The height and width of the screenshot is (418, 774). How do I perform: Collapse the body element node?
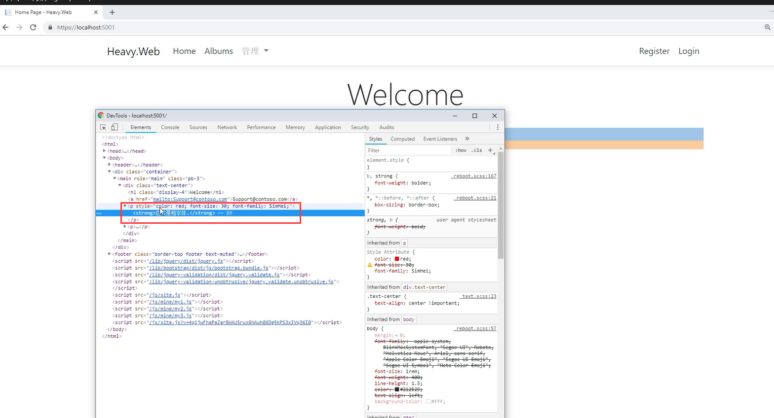104,158
